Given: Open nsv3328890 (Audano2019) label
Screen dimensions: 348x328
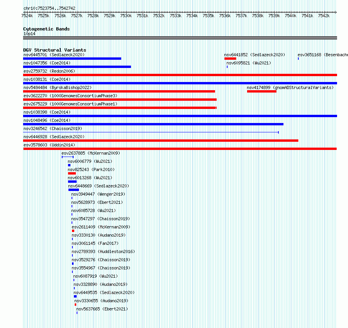Looking at the screenshot, I should coord(100,284).
